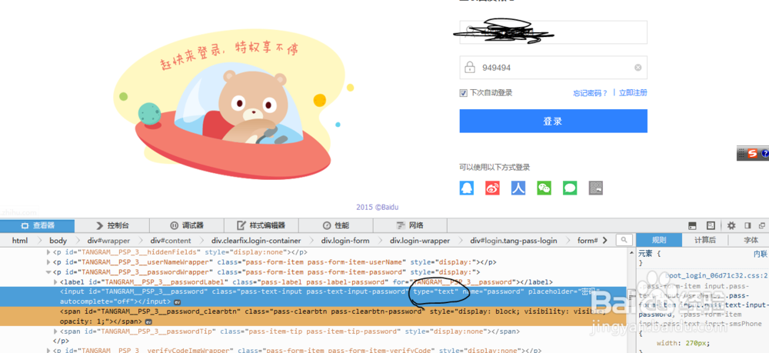This screenshot has height=353, width=769.
Task: Click the QR code login icon
Action: click(595, 188)
